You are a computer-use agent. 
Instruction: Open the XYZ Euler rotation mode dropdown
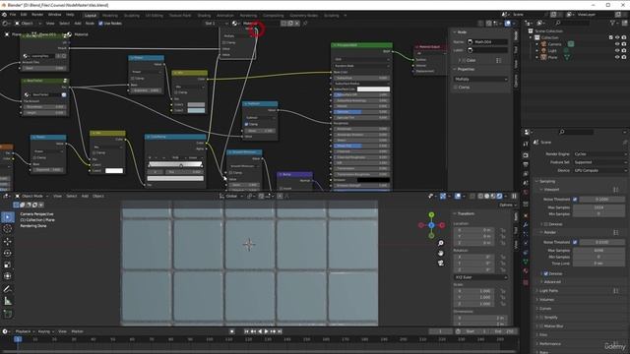tap(480, 277)
